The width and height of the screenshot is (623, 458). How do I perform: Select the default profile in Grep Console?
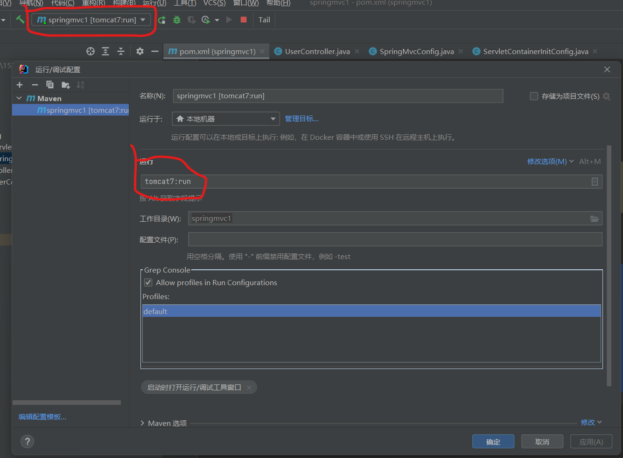point(371,311)
